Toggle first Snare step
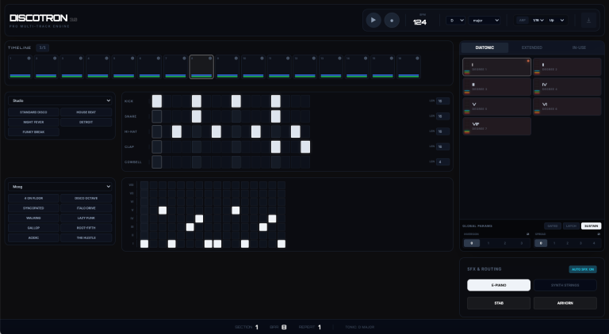This screenshot has height=334, width=609. (x=157, y=116)
